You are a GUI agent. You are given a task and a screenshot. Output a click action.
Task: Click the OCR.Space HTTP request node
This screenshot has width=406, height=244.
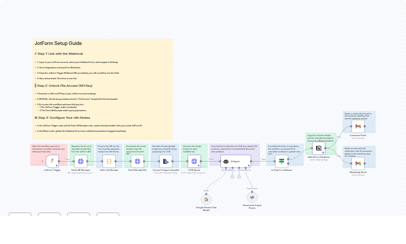pos(194,161)
